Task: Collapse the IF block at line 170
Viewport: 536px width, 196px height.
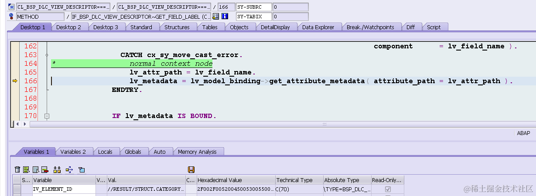Action: coord(47,116)
